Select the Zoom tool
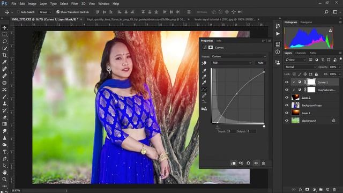343x193 pixels. [x=4, y=179]
